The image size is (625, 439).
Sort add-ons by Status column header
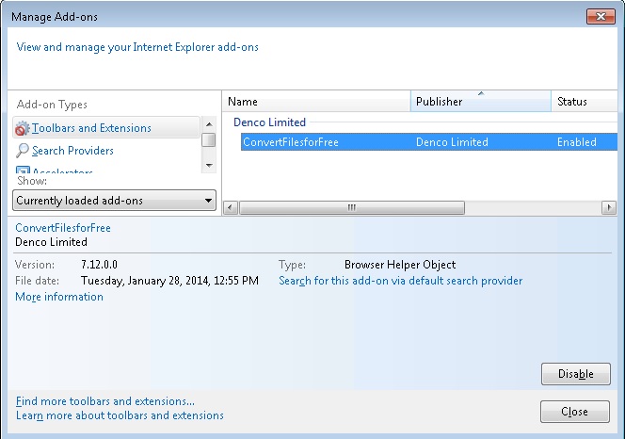pos(585,102)
